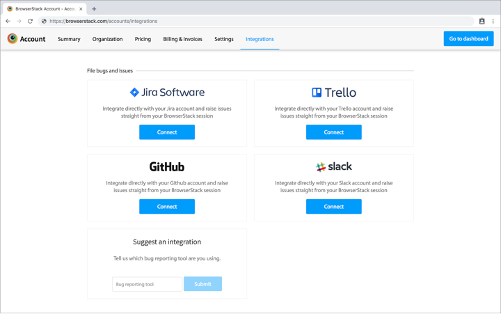Click the Slack logo
The width and height of the screenshot is (501, 314).
click(x=334, y=166)
